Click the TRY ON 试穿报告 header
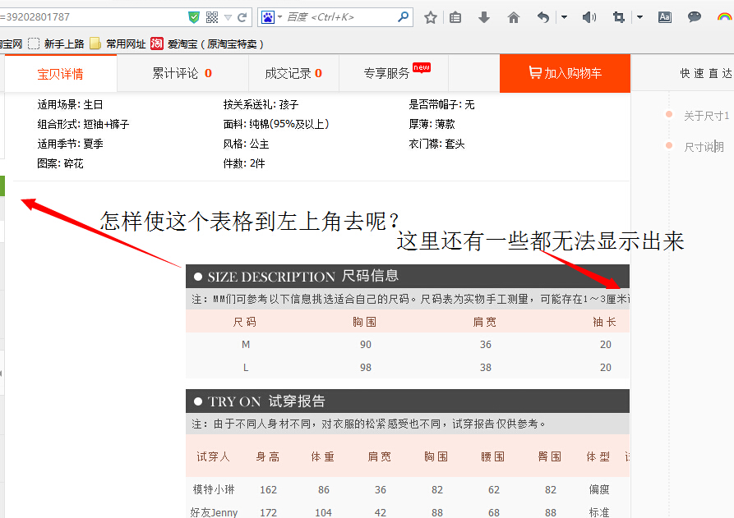The width and height of the screenshot is (734, 518). 408,401
